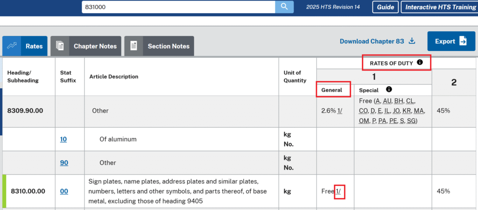
Task: Click the info icon beside Rates of Duty
Action: (x=420, y=63)
